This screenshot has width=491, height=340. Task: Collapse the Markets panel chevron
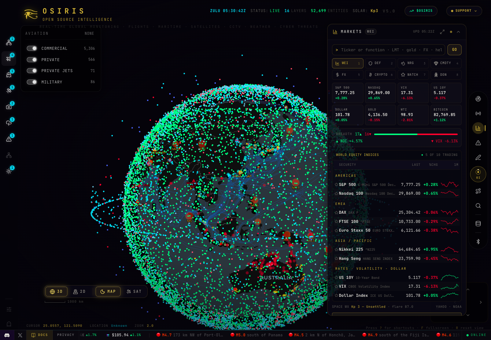tap(458, 32)
